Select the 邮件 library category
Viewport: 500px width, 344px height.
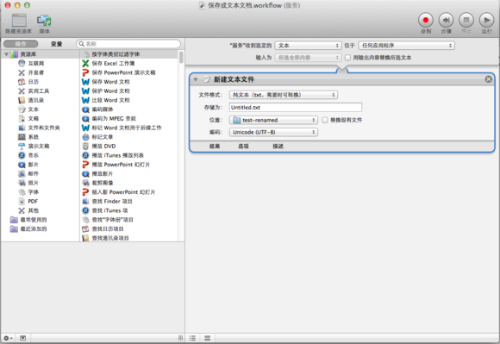pos(28,174)
